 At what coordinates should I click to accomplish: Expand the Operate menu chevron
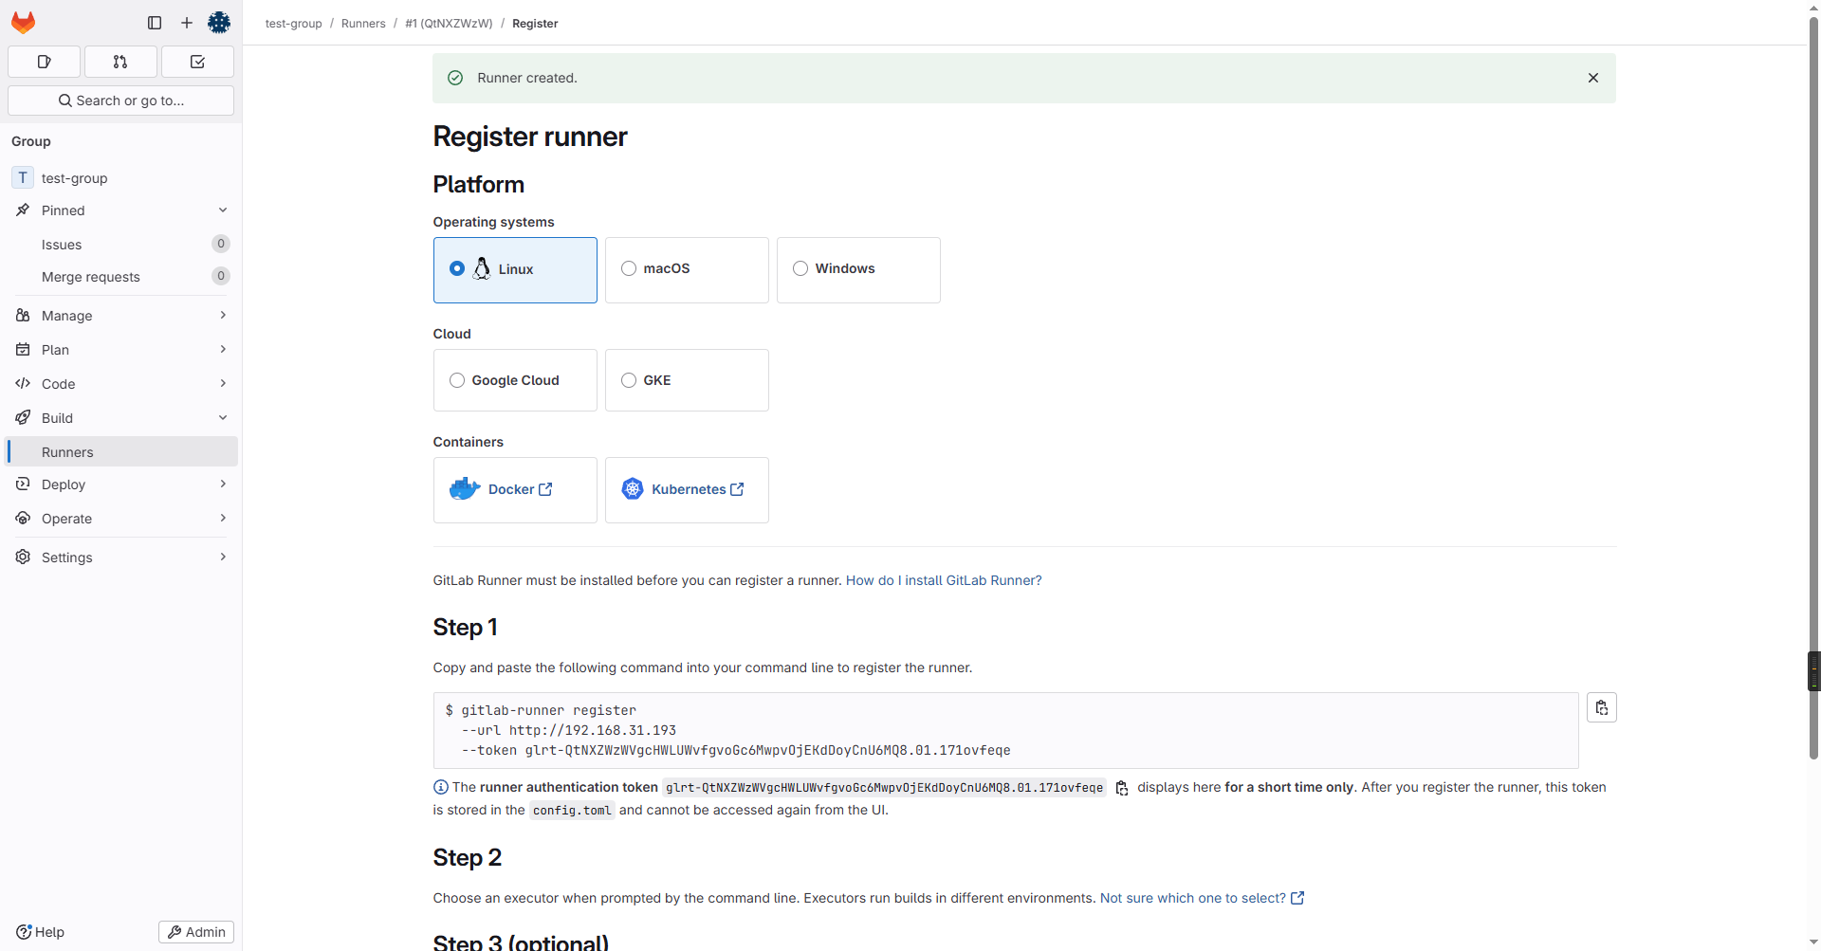[x=223, y=519]
